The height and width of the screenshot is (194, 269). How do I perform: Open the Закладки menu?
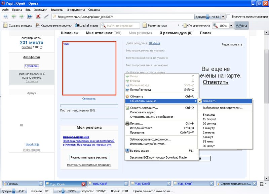(x=41, y=10)
